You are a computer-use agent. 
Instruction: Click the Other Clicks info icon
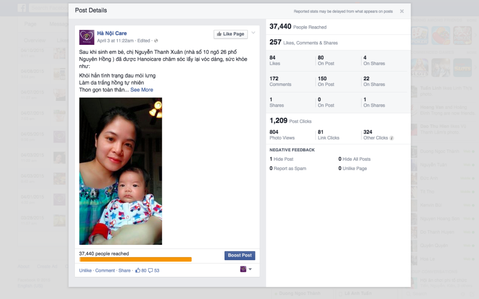pyautogui.click(x=392, y=138)
